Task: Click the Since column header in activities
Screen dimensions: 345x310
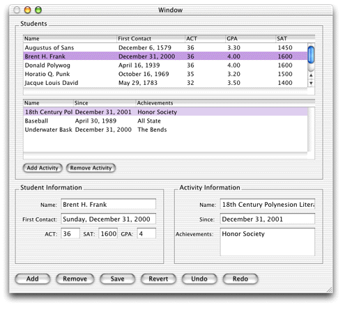Action: 105,103
